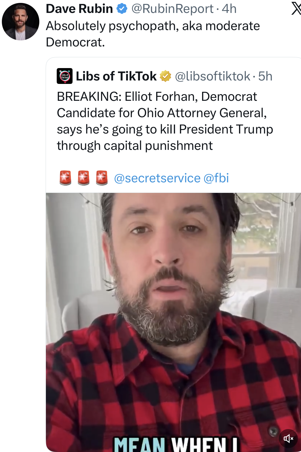Click the 4h post timestamp

tap(229, 9)
